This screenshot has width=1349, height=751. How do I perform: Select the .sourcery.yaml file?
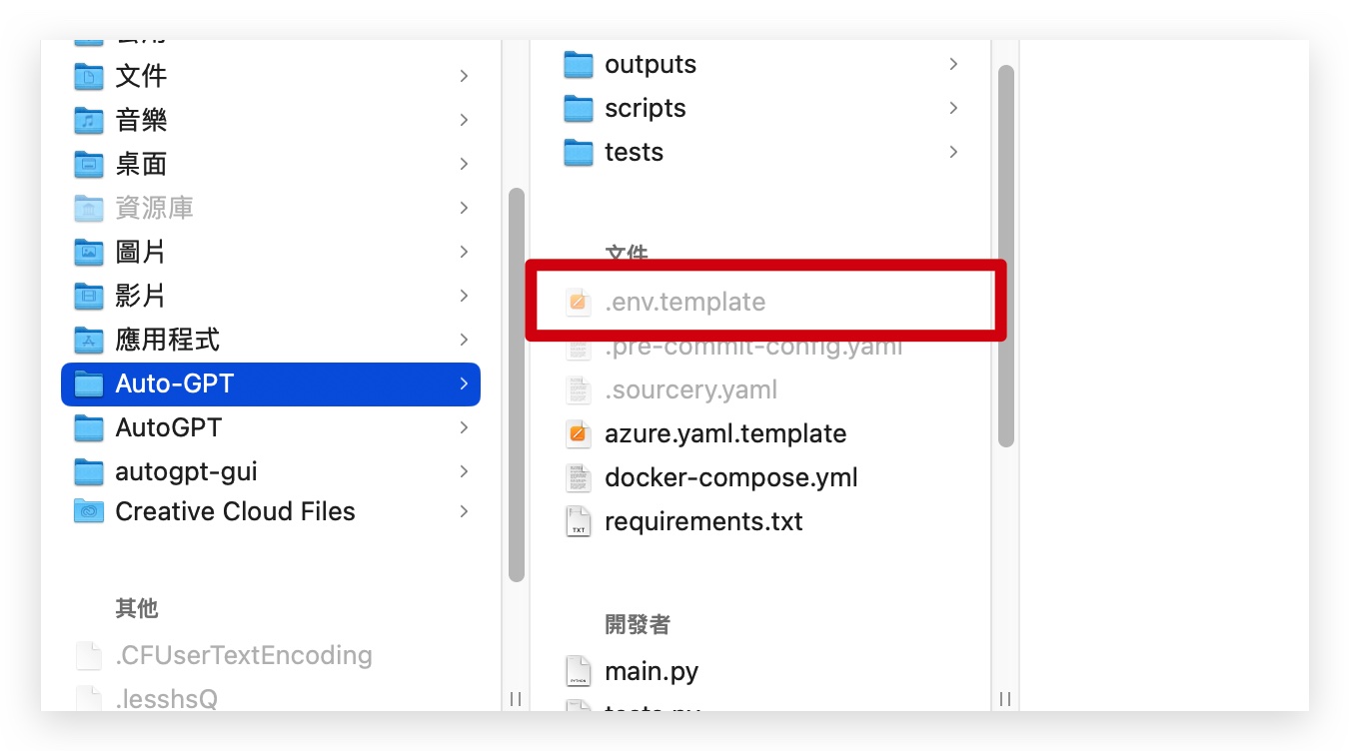(763, 389)
